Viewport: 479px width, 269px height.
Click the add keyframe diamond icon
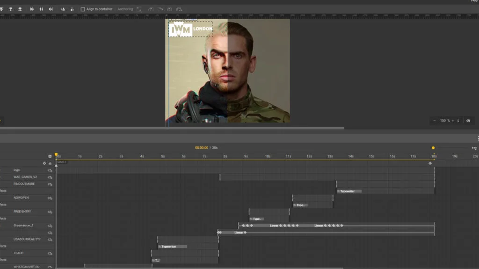pyautogui.click(x=44, y=163)
